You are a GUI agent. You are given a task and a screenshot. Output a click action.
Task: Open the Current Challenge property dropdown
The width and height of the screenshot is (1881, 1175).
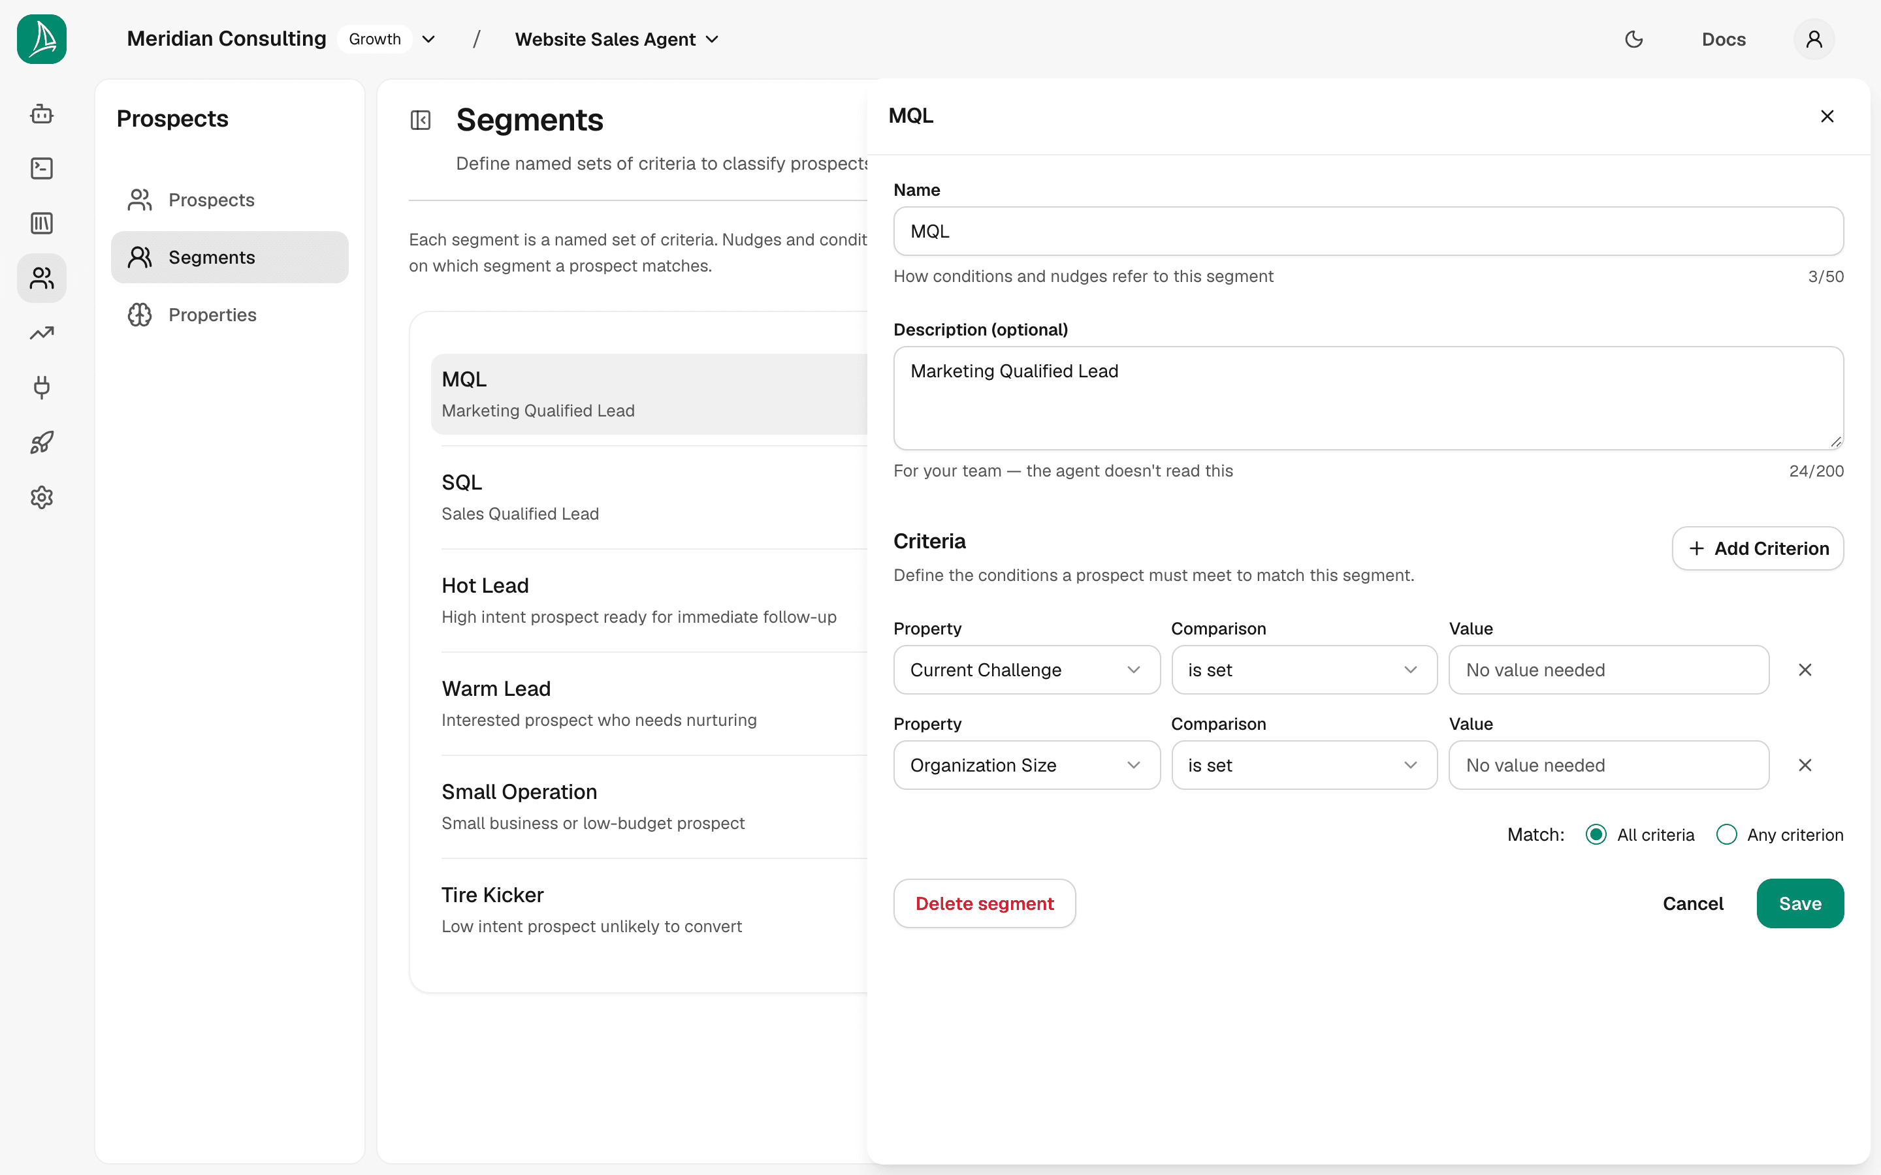coord(1027,670)
